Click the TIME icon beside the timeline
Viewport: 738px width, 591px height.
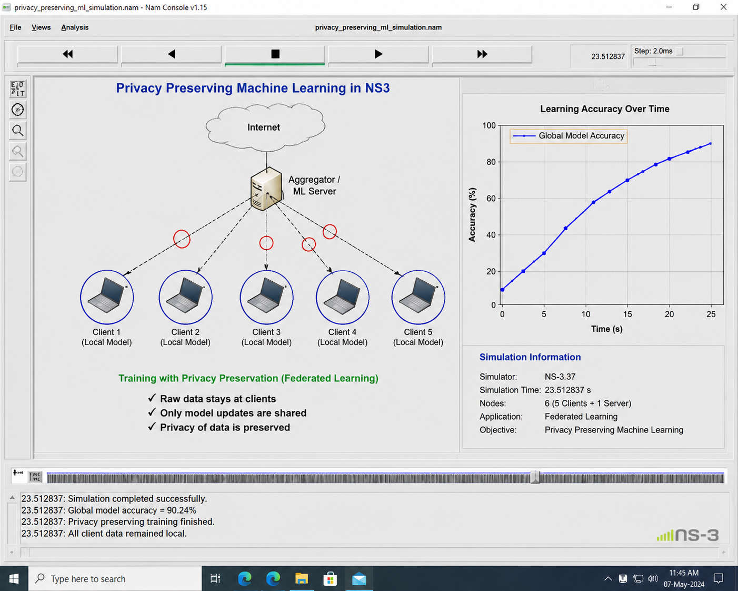(x=36, y=477)
